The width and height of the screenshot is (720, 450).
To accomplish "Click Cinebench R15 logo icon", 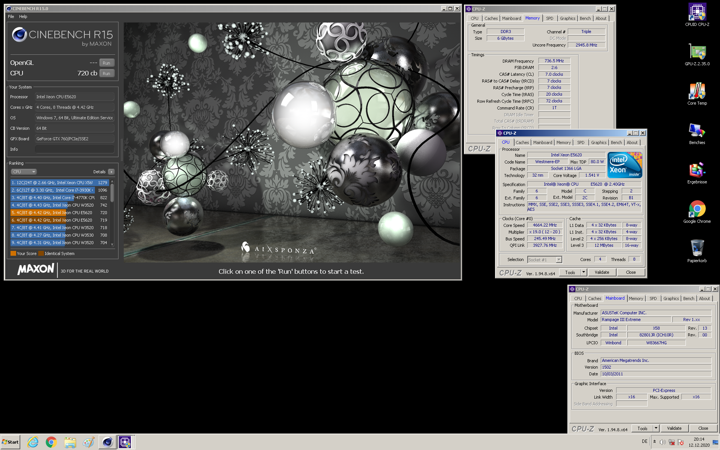I will pos(19,35).
